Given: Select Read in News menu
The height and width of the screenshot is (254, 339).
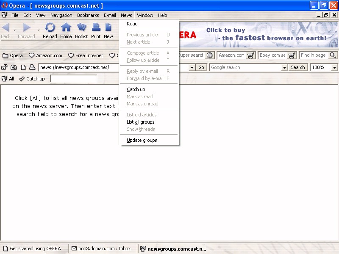Looking at the screenshot, I should point(149,24).
